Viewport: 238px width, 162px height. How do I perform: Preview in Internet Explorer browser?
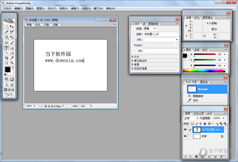(x=12, y=85)
